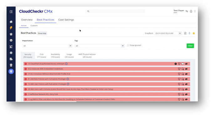Click the download icon on IAM Role Policies row

179,79
